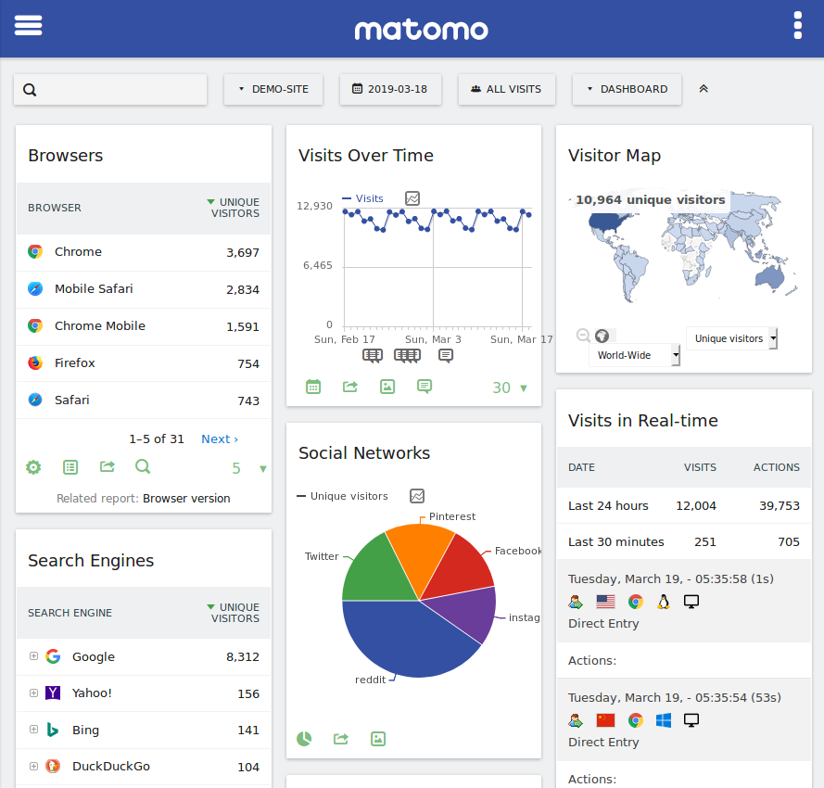Zoom out on the Visitor Map
This screenshot has width=824, height=788.
pyautogui.click(x=582, y=336)
